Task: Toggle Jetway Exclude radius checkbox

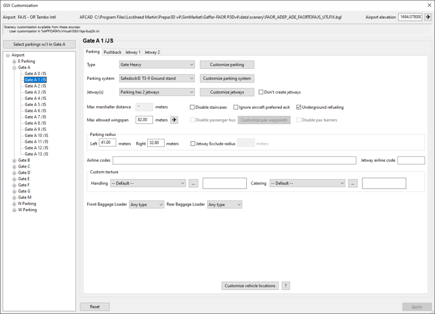Action: pos(193,144)
